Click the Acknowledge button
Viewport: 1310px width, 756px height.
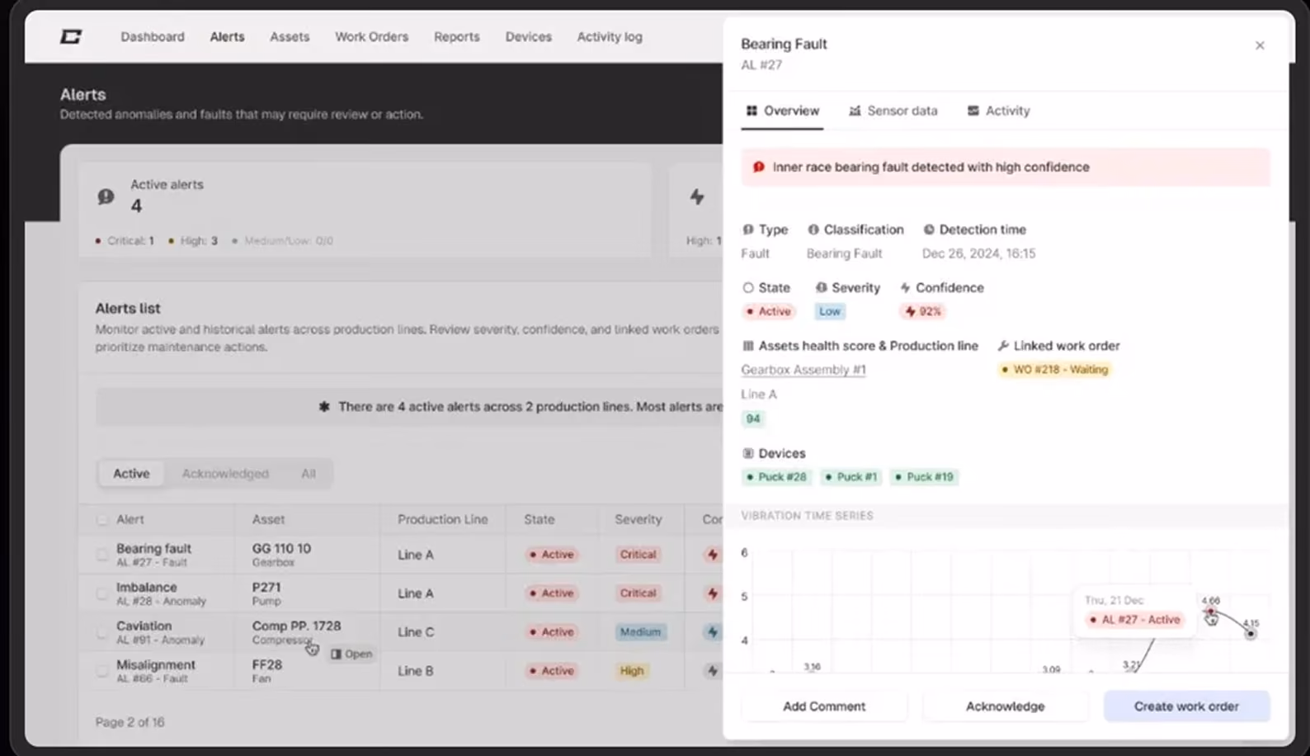tap(1005, 706)
